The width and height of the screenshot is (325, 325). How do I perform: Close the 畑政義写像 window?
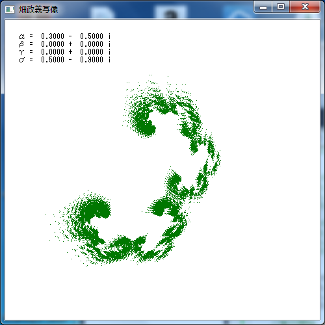click(x=305, y=7)
